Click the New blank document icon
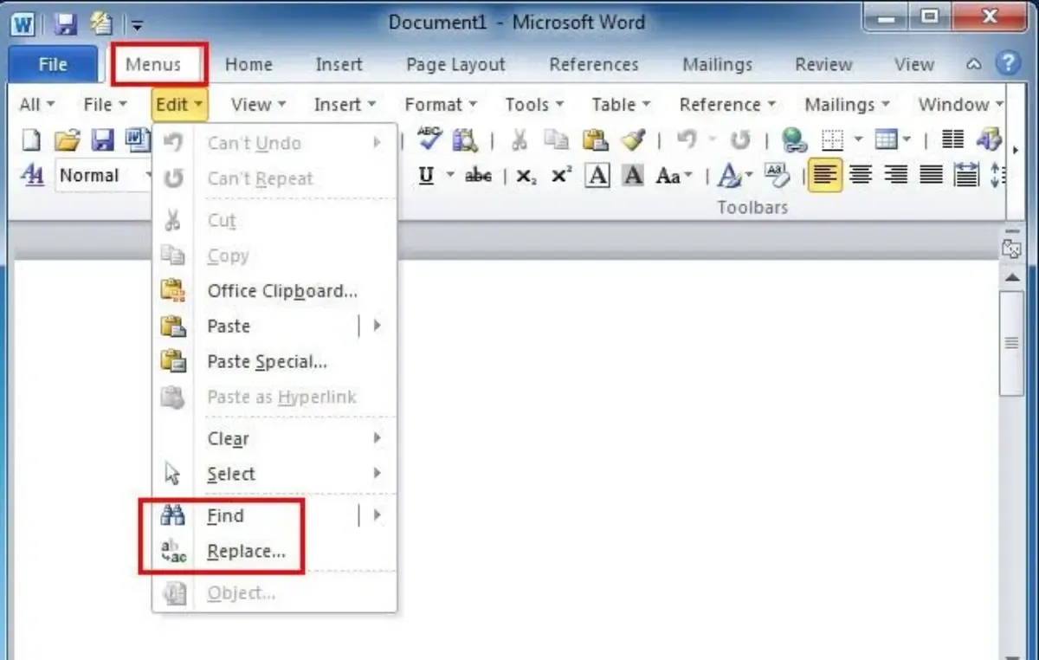The height and width of the screenshot is (660, 1039). tap(30, 139)
